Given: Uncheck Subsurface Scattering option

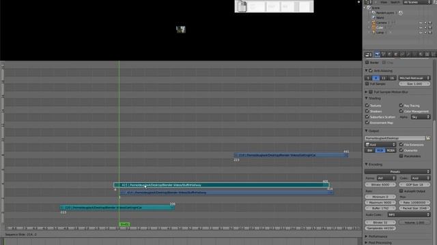Looking at the screenshot, I should (367, 117).
